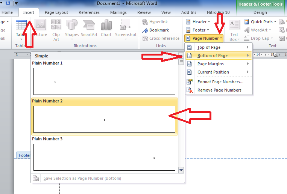Viewport: 287px width, 194px height.
Task: Switch to the Page Layout tab
Action: (56, 12)
